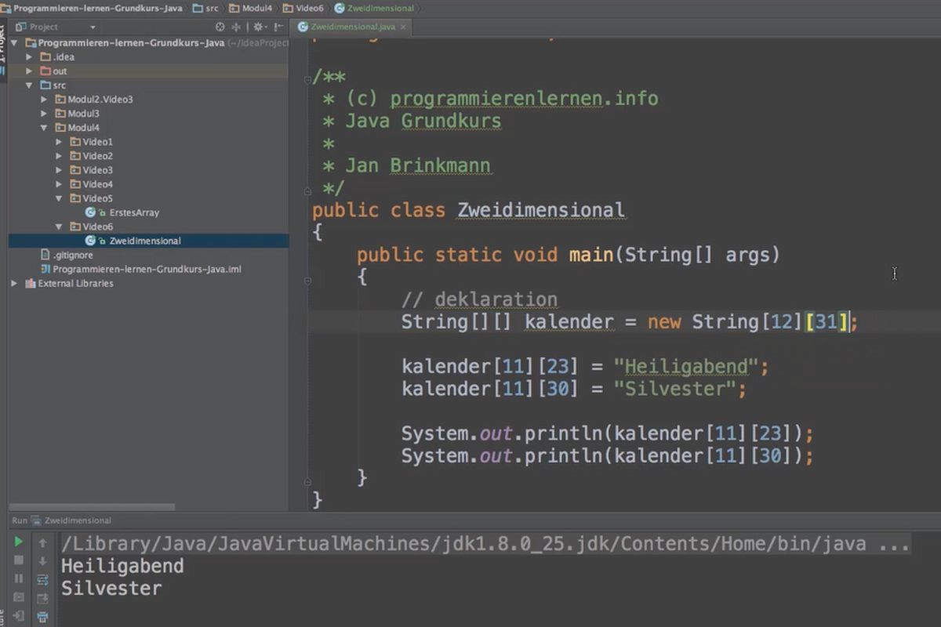The image size is (941, 627).
Task: Pause output with the pause icon
Action: (x=19, y=579)
